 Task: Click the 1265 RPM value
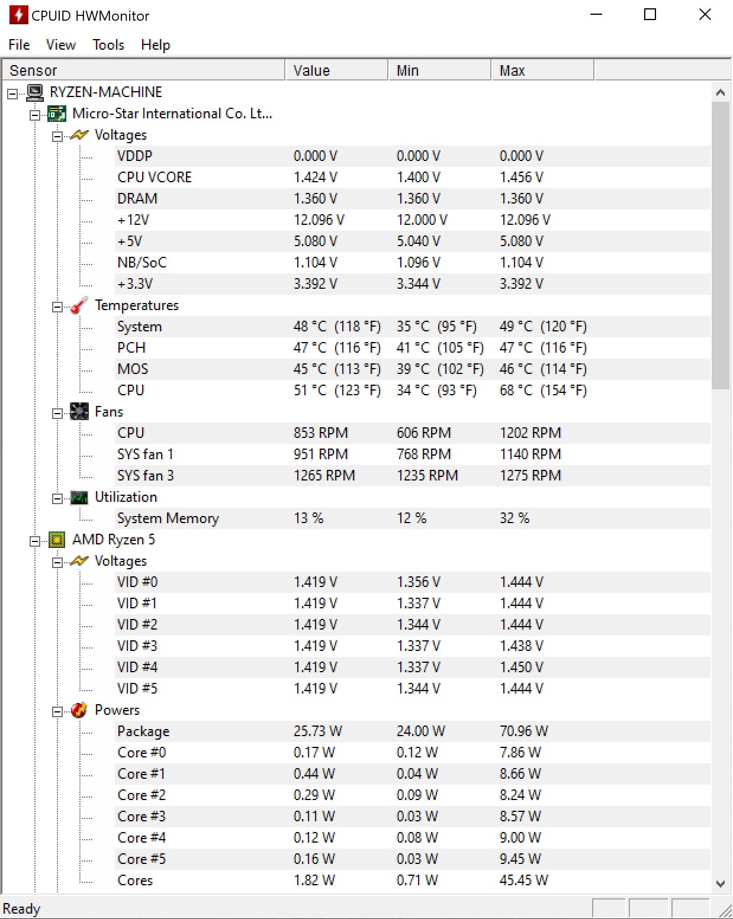[x=324, y=476]
